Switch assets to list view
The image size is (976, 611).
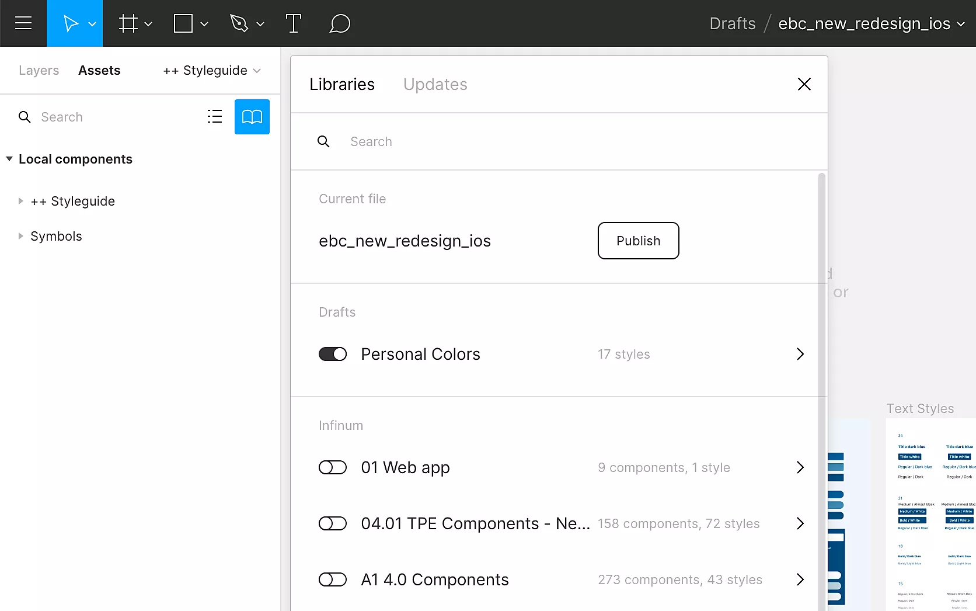(x=215, y=117)
